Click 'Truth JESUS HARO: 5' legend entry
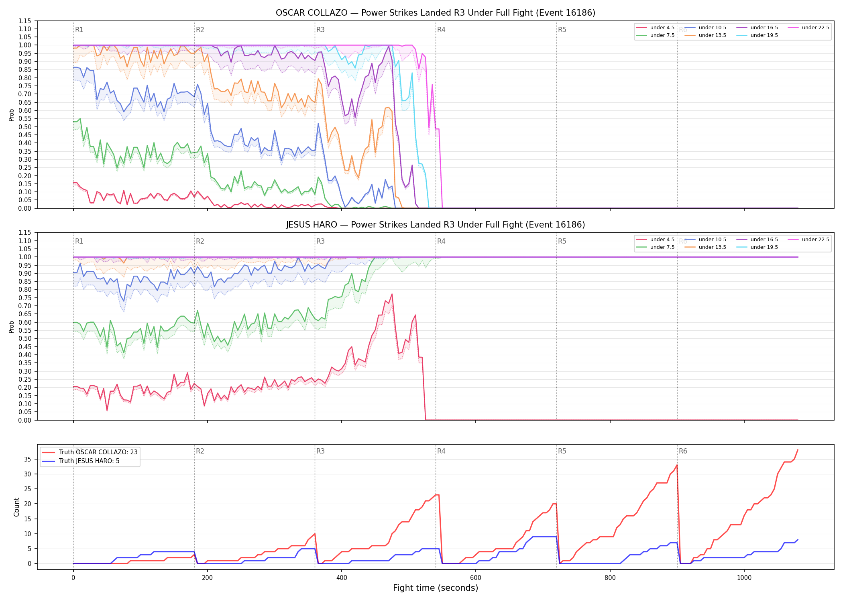 point(81,461)
